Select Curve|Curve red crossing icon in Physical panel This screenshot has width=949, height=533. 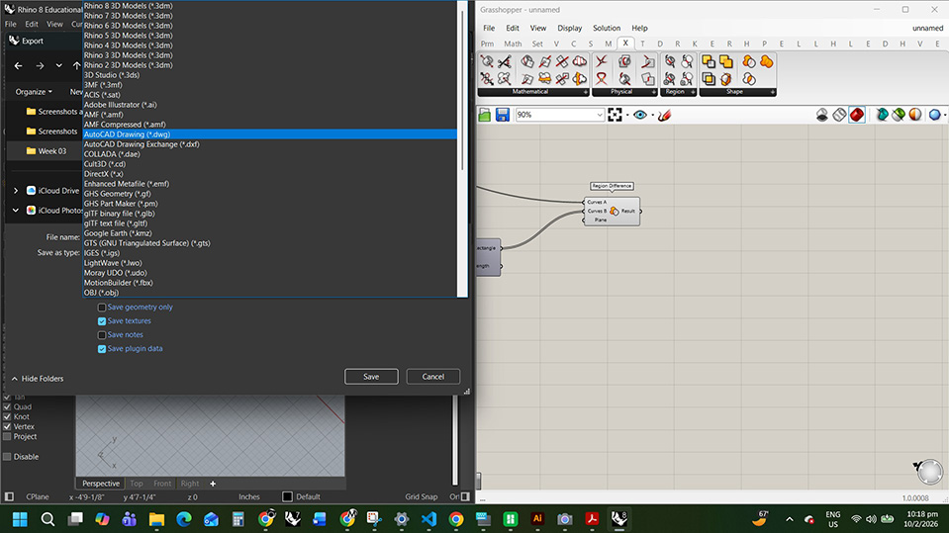(x=601, y=61)
